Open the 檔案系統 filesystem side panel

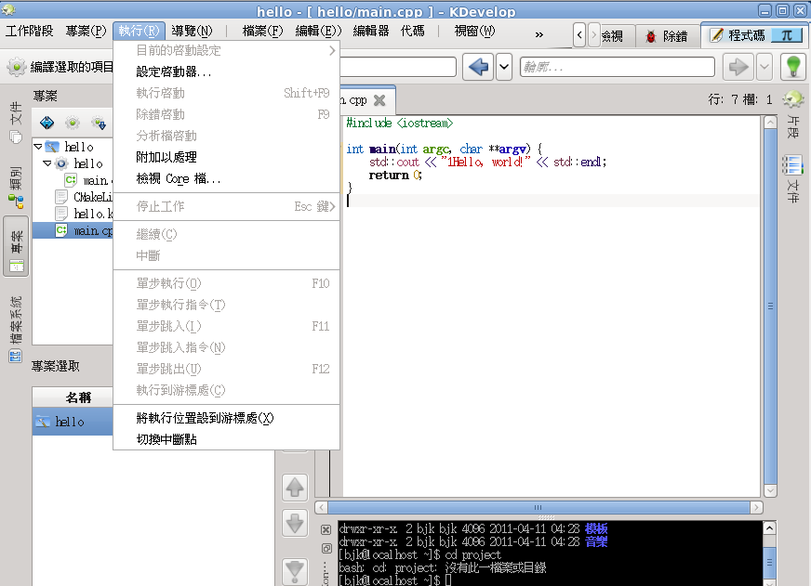tap(16, 329)
